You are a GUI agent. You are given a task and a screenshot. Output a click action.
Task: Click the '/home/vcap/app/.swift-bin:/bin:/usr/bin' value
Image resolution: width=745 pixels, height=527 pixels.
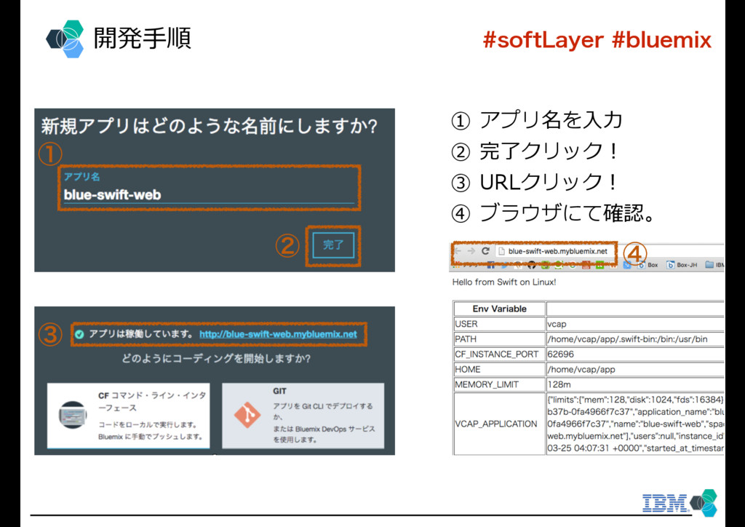pyautogui.click(x=627, y=339)
